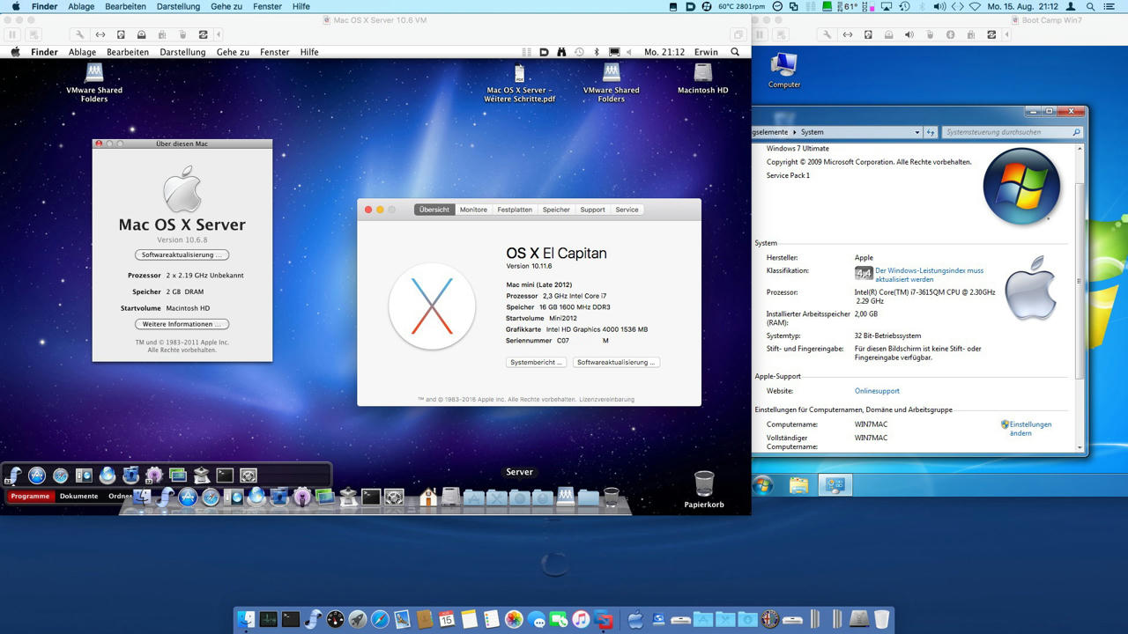Open the host Ablage menu
Viewport: 1128px width, 634px height.
pos(81,6)
